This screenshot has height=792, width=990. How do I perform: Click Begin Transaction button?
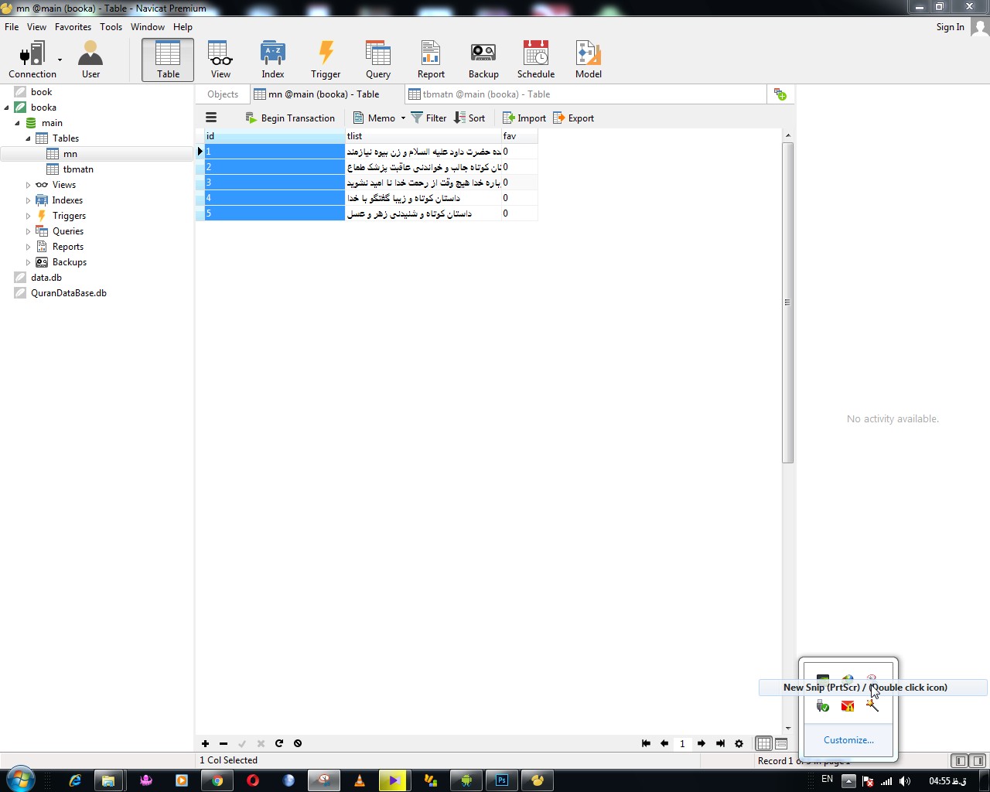click(290, 118)
